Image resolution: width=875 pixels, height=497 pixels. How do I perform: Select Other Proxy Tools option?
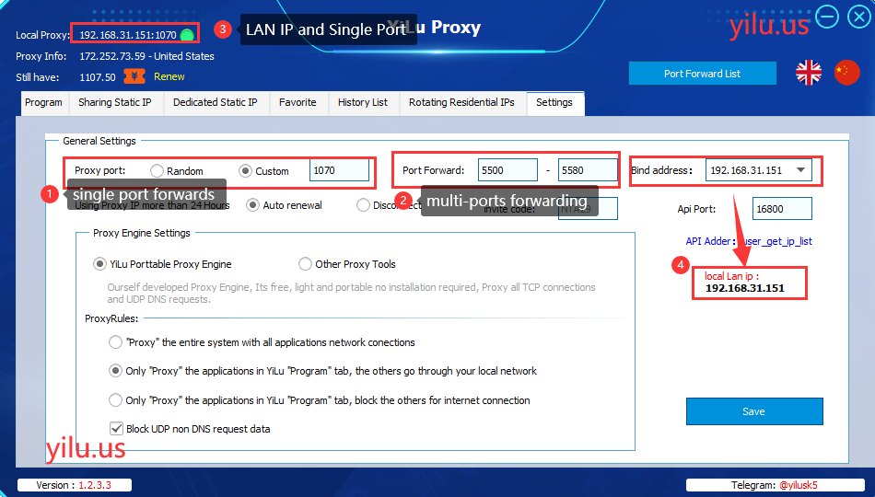[305, 264]
